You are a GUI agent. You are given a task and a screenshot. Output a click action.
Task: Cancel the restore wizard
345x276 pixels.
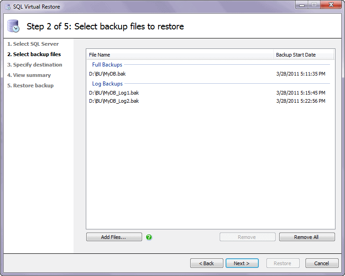click(x=322, y=263)
